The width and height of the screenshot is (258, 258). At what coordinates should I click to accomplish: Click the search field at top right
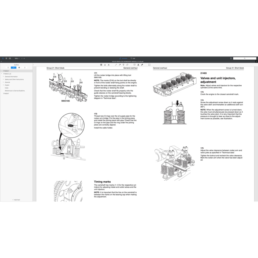(x=245, y=58)
